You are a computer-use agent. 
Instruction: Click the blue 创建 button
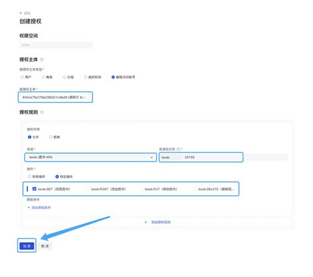point(27,246)
